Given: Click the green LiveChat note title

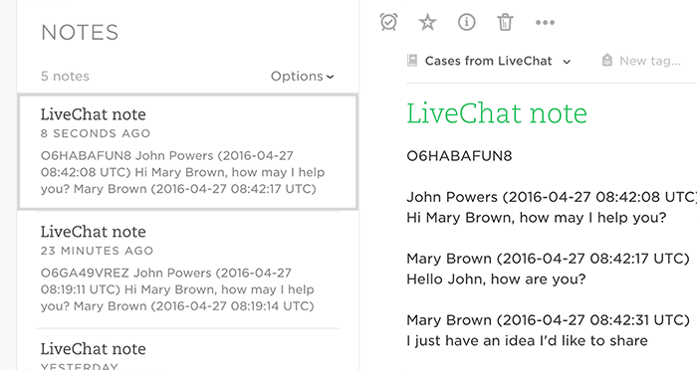Looking at the screenshot, I should (497, 113).
